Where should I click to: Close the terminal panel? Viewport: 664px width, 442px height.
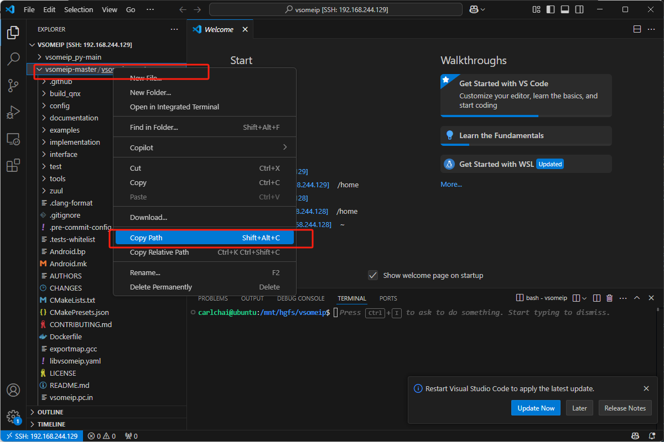(651, 298)
